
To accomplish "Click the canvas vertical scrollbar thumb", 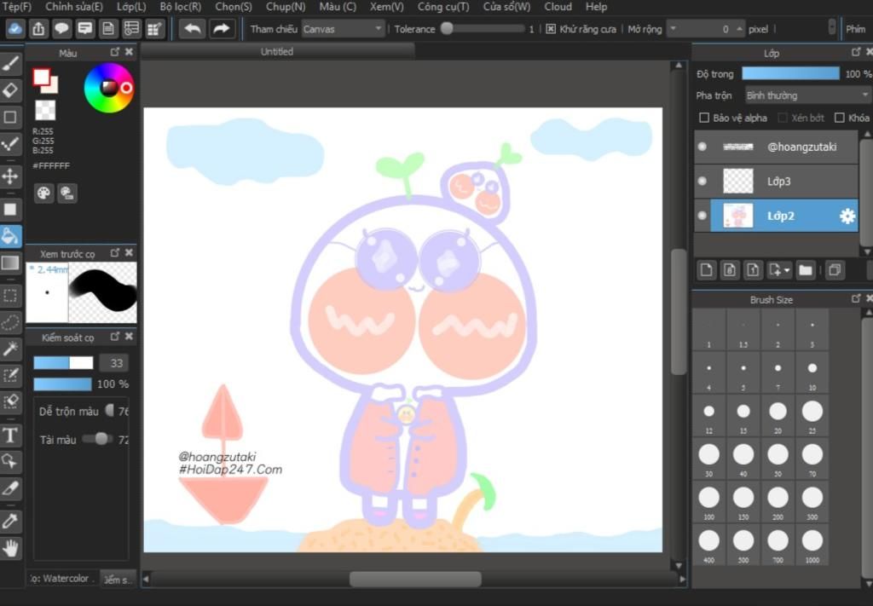I will pos(679,312).
